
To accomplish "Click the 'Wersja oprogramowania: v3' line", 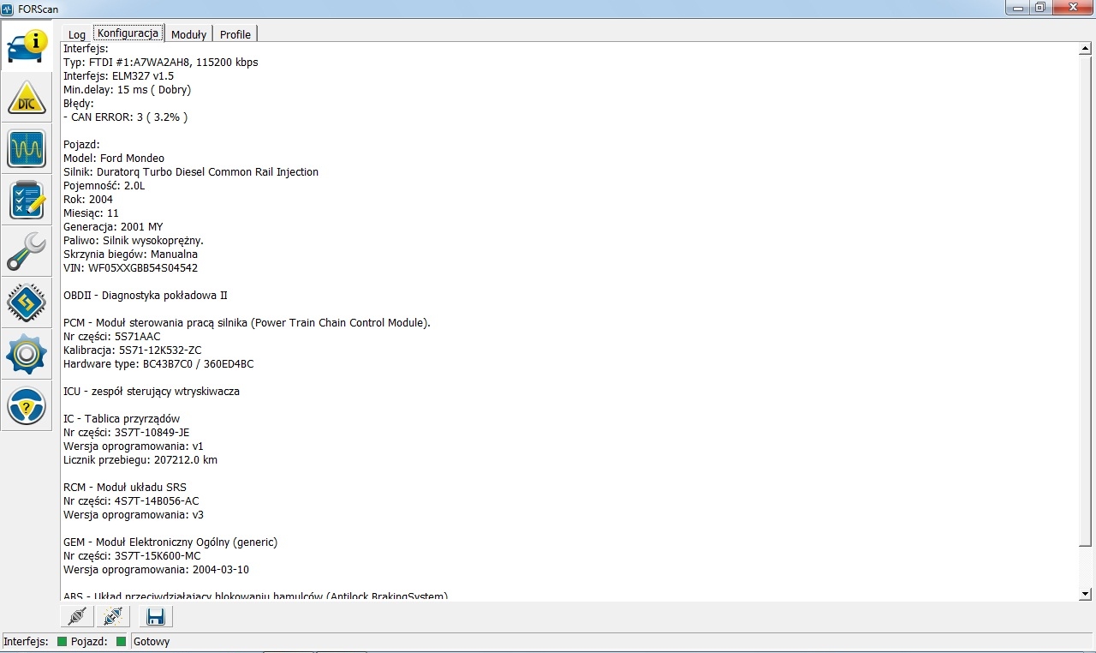I will [134, 515].
